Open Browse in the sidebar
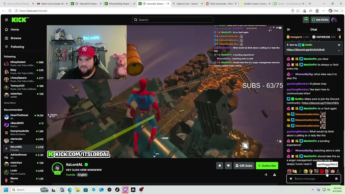The height and width of the screenshot is (194, 345). [x=13, y=38]
